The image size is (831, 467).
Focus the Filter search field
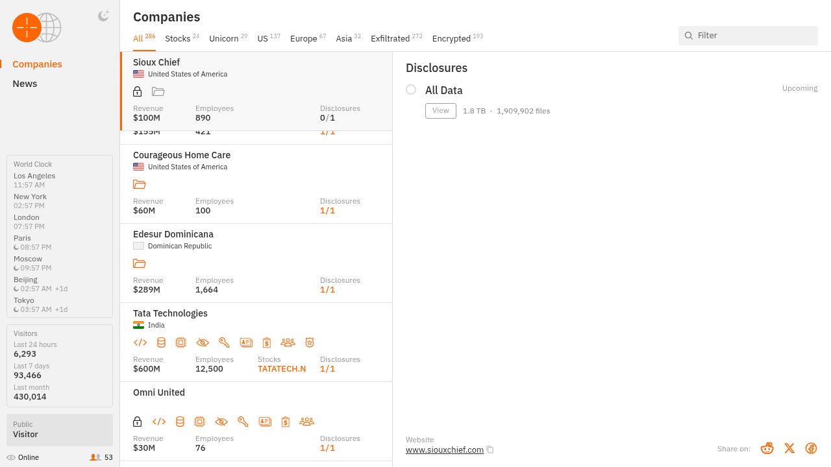pos(748,36)
